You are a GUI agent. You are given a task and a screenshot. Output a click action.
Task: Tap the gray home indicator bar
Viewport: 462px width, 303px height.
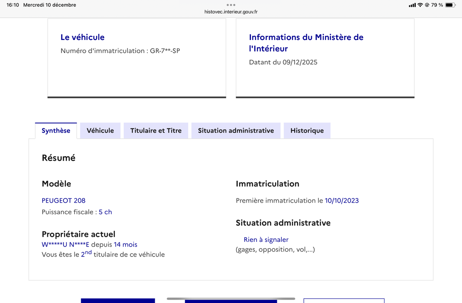click(231, 299)
